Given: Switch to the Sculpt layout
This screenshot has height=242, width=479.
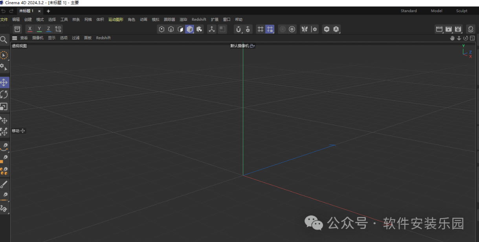Looking at the screenshot, I should click(x=462, y=11).
